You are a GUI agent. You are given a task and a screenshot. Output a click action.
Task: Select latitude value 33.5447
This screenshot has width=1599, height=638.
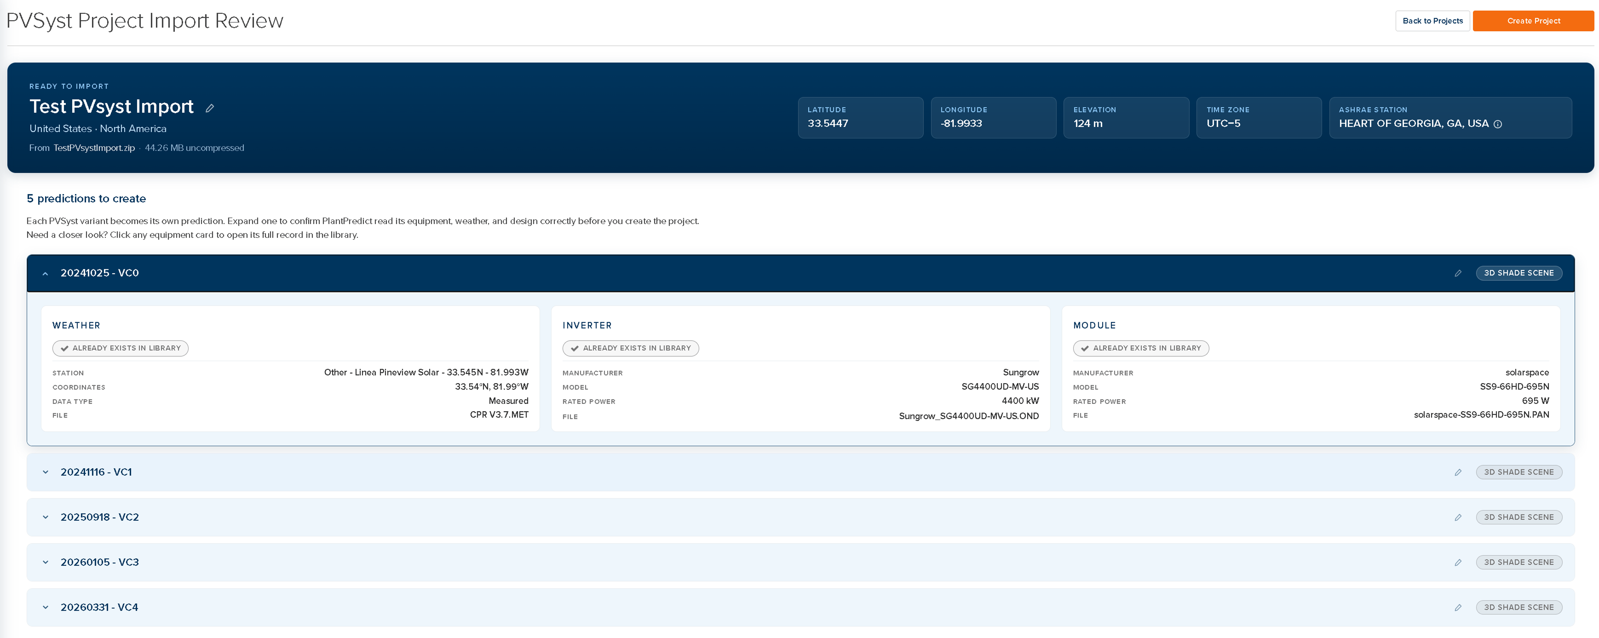828,124
